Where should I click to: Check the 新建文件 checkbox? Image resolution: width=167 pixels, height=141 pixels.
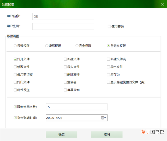pos(65,59)
